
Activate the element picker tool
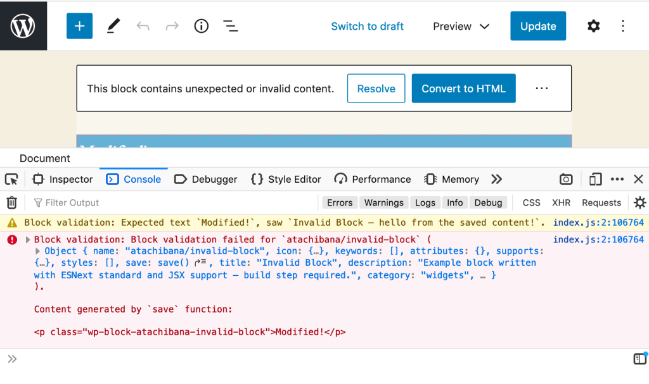point(11,179)
